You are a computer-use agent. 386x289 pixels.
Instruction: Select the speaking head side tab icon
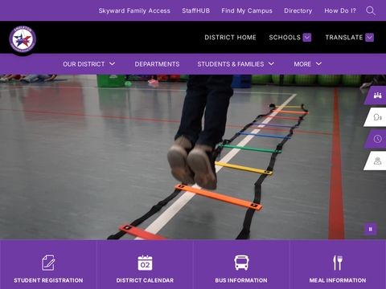pos(378,117)
